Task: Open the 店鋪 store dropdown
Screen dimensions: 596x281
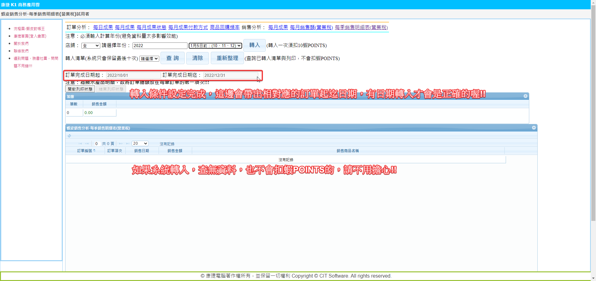Action: [x=91, y=46]
